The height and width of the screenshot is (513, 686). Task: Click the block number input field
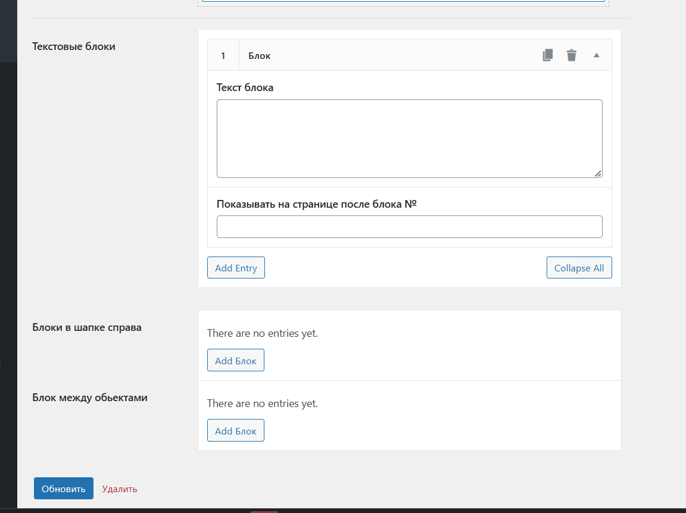click(409, 227)
